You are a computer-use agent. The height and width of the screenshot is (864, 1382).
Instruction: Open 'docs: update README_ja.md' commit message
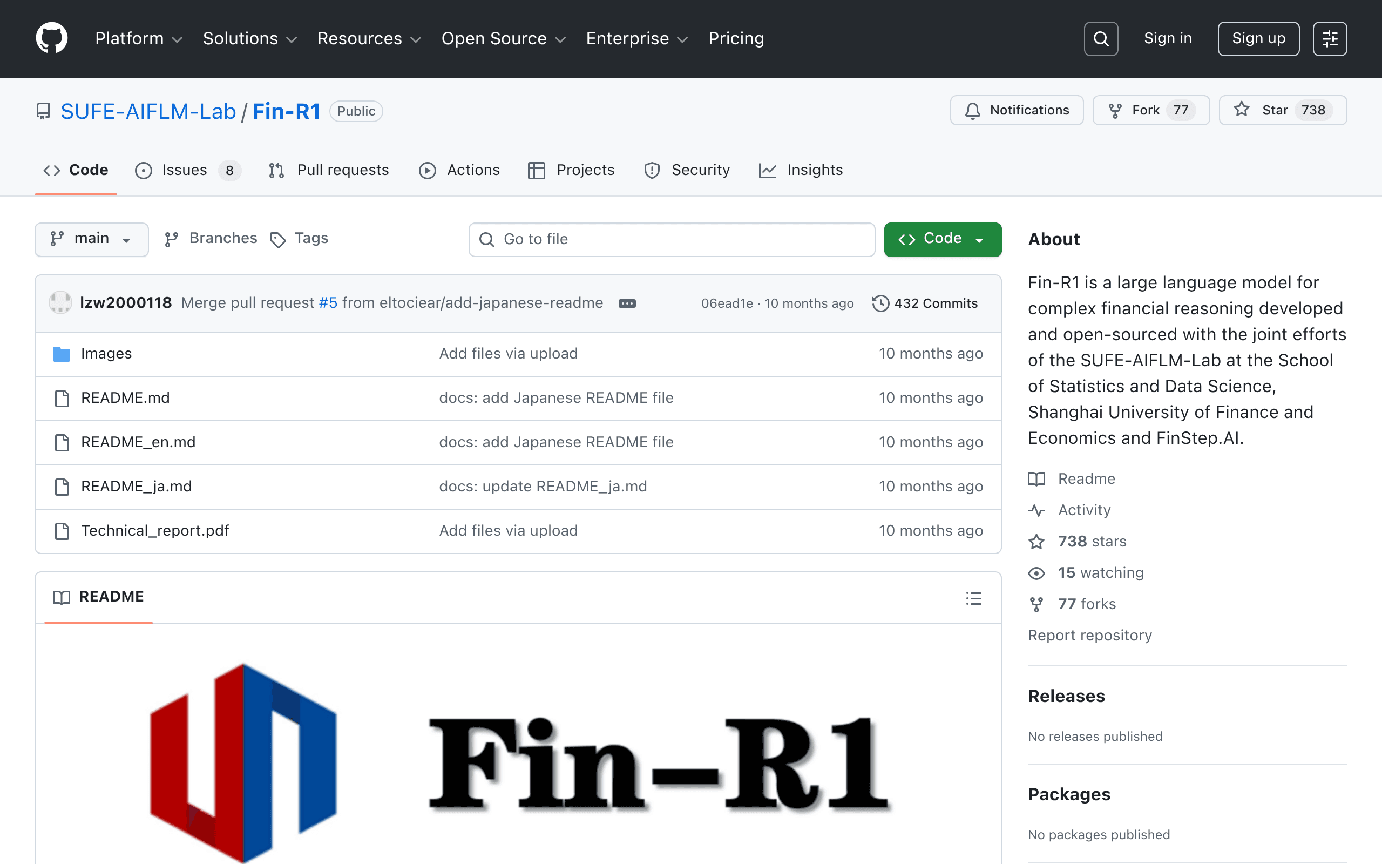[543, 487]
